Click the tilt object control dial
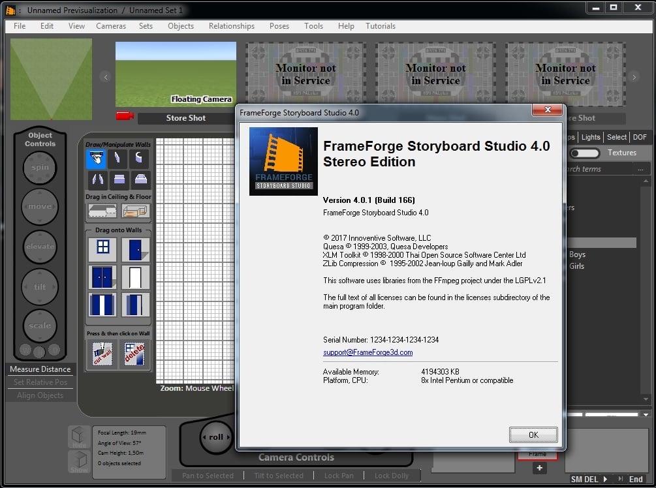The width and height of the screenshot is (656, 488). click(x=40, y=287)
